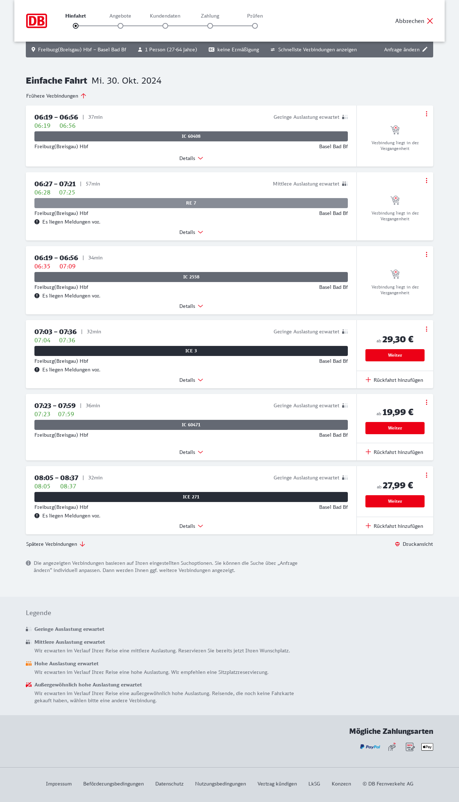Select the Zahlung step circle
Viewport: 459px width, 802px height.
pos(210,26)
